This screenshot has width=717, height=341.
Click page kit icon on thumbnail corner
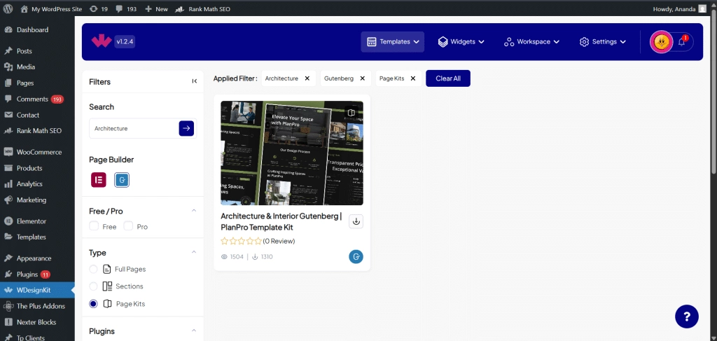[x=351, y=113]
